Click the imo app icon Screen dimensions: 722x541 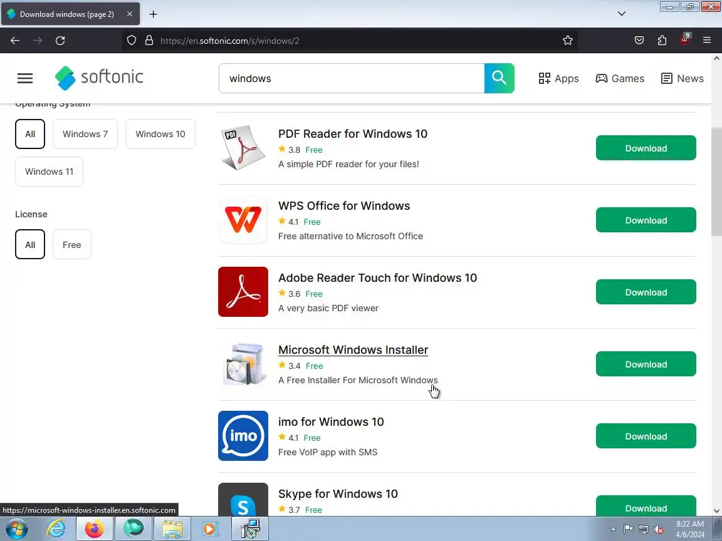pyautogui.click(x=243, y=436)
